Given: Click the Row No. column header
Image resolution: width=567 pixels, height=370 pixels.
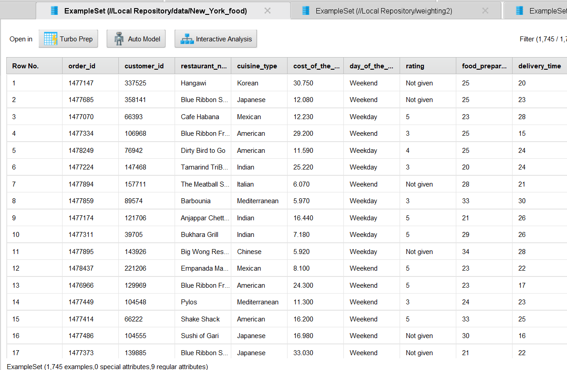Looking at the screenshot, I should click(35, 66).
